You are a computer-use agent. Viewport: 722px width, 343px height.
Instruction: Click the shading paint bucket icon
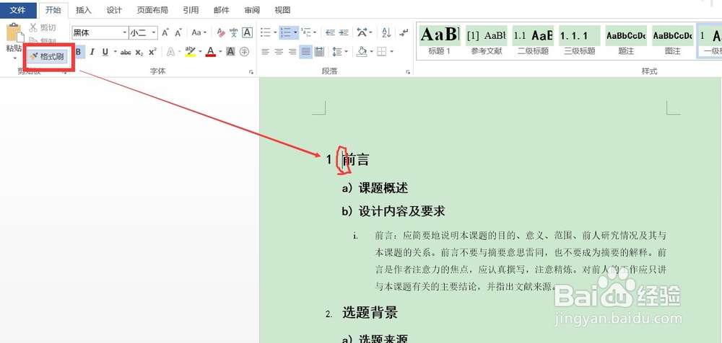pos(362,51)
